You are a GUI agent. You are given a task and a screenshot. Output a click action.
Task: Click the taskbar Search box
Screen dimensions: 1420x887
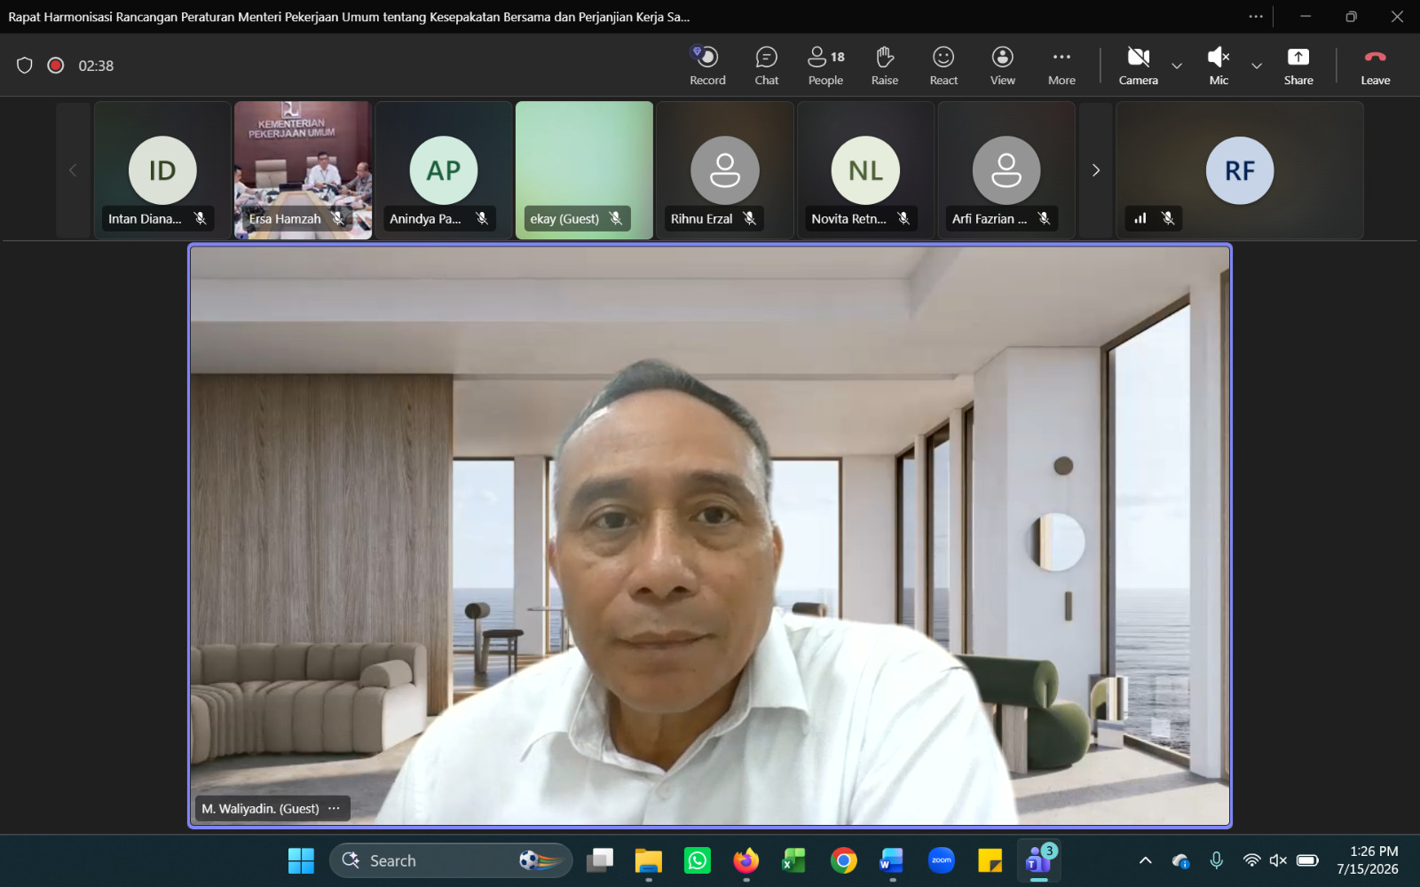click(451, 860)
